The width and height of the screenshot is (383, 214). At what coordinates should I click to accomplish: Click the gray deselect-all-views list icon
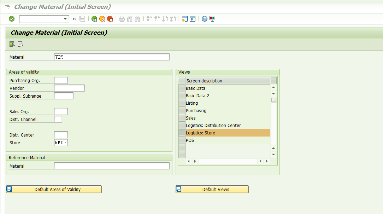pyautogui.click(x=20, y=44)
